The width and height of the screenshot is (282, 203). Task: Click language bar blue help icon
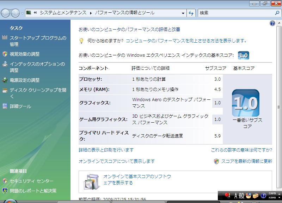263,196
